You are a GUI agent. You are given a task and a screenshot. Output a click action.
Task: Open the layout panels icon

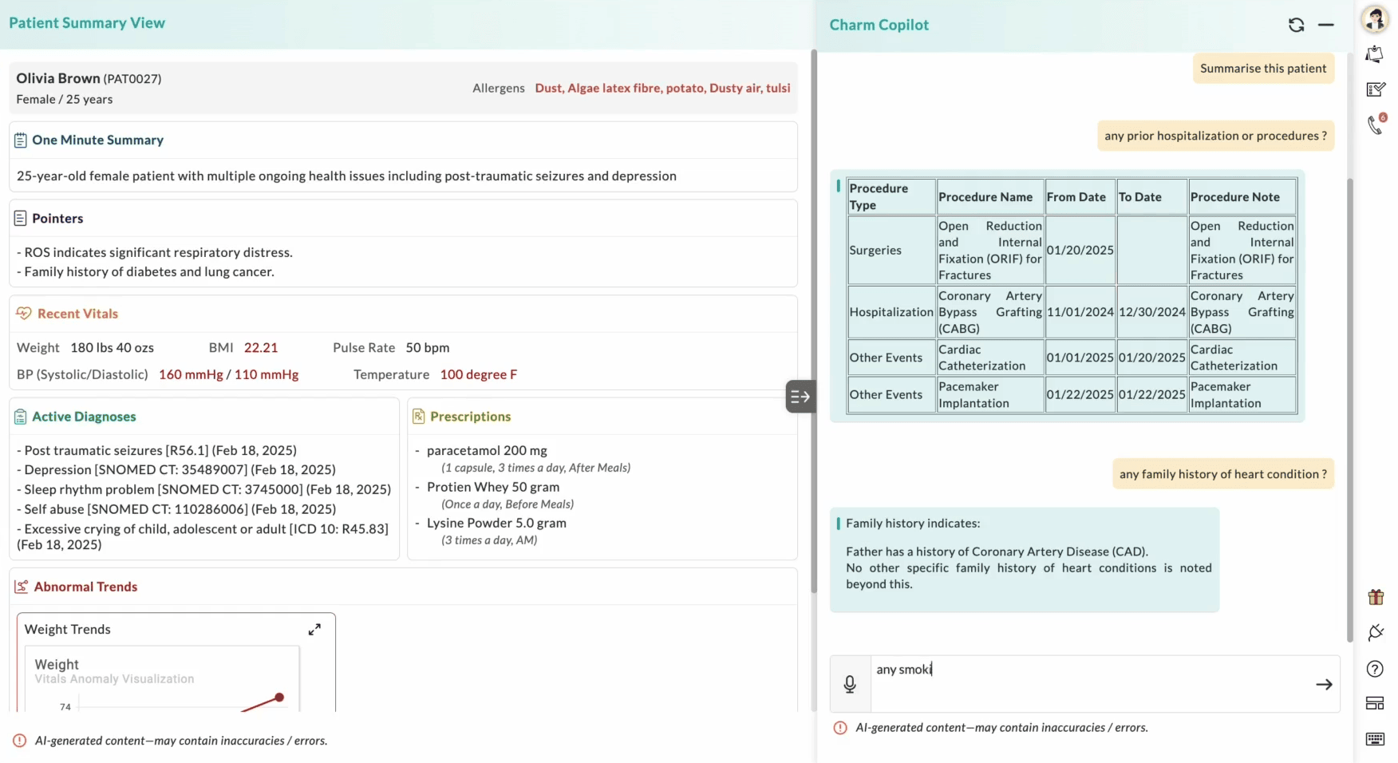click(x=1375, y=703)
